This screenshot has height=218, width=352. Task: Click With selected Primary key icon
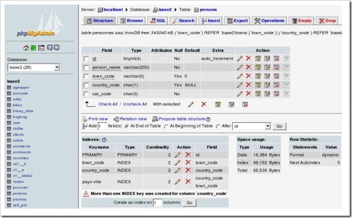point(218,104)
